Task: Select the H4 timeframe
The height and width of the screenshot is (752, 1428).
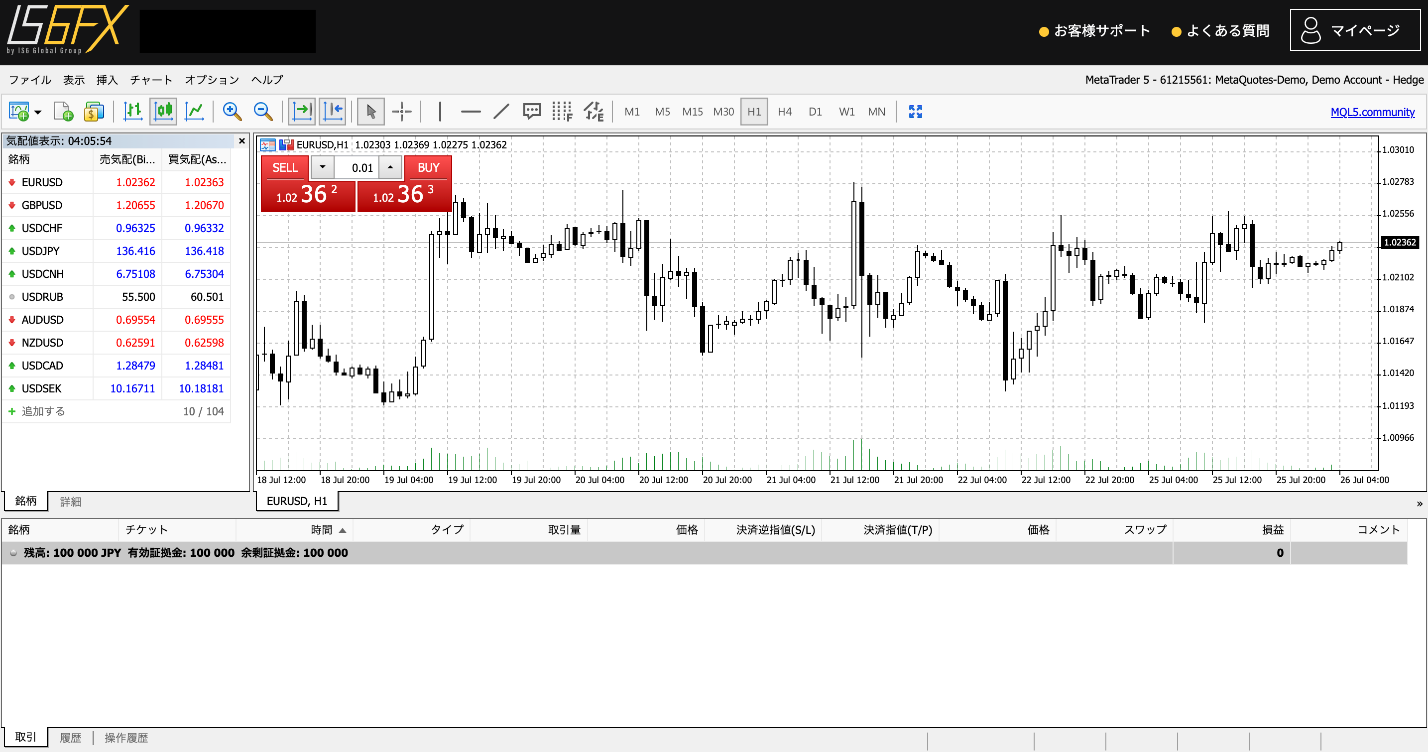Action: 784,112
